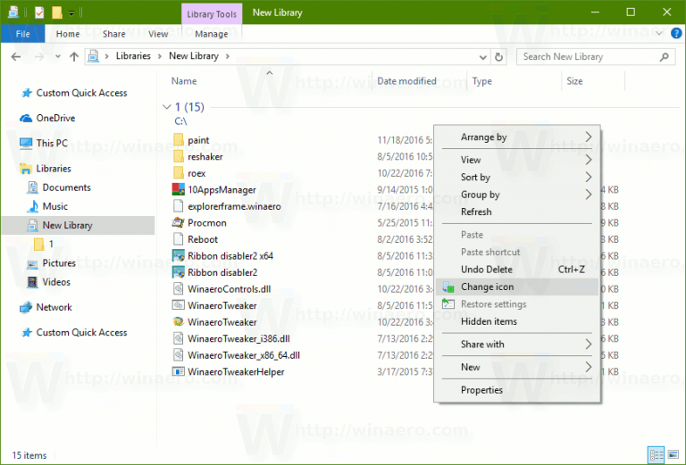Click the Restore settings context menu entry
686x465 pixels.
516,304
